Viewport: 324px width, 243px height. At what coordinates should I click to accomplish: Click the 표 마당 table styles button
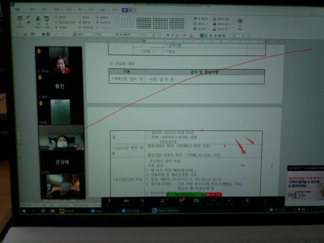click(240, 24)
